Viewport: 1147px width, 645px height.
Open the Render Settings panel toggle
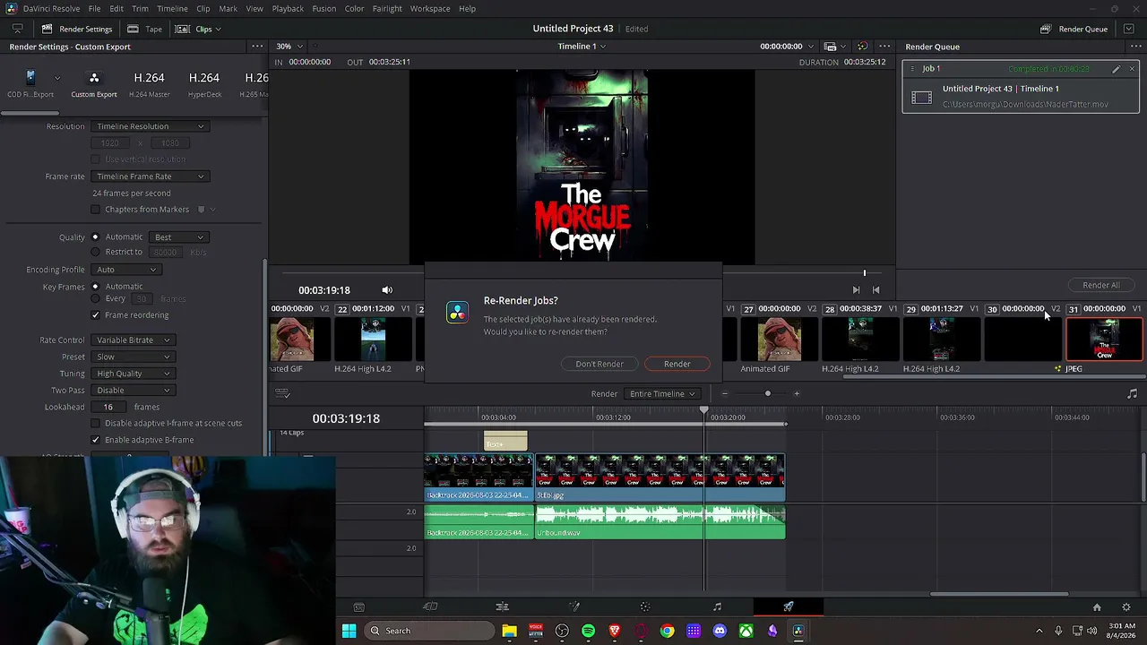pyautogui.click(x=77, y=29)
